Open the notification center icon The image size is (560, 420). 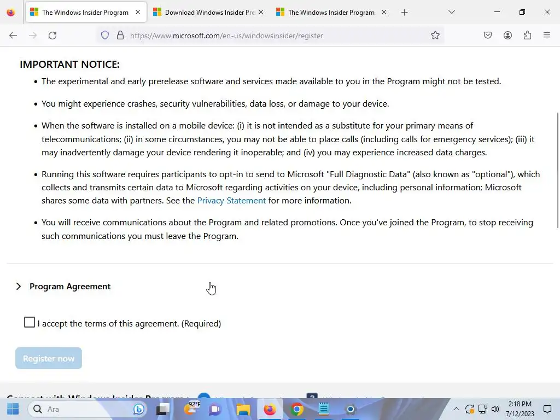(x=547, y=409)
